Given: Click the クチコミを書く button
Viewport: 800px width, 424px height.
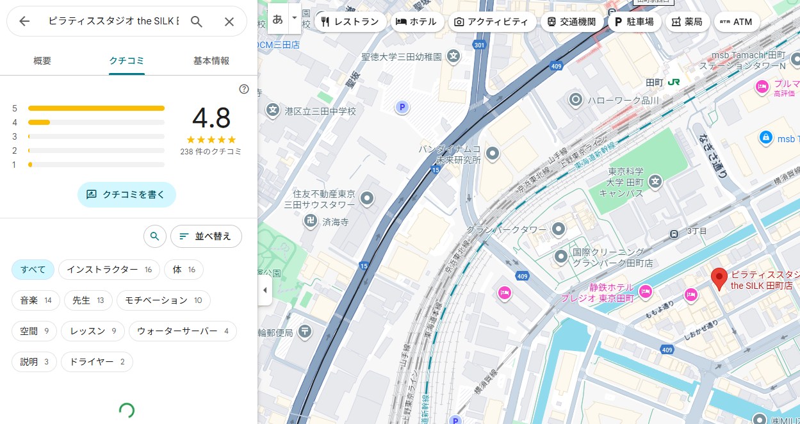Looking at the screenshot, I should (x=126, y=195).
